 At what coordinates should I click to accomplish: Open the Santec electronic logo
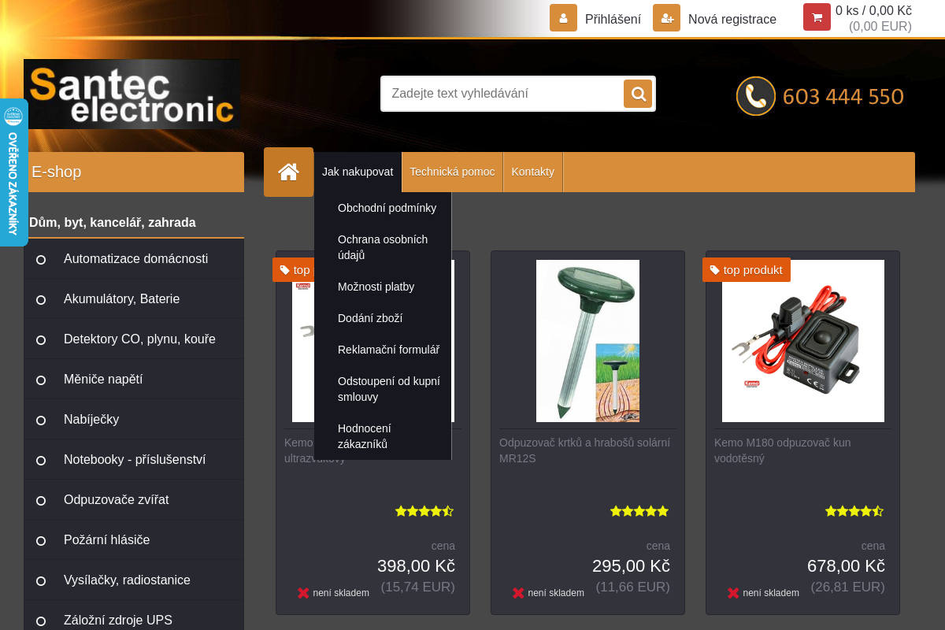pos(132,94)
